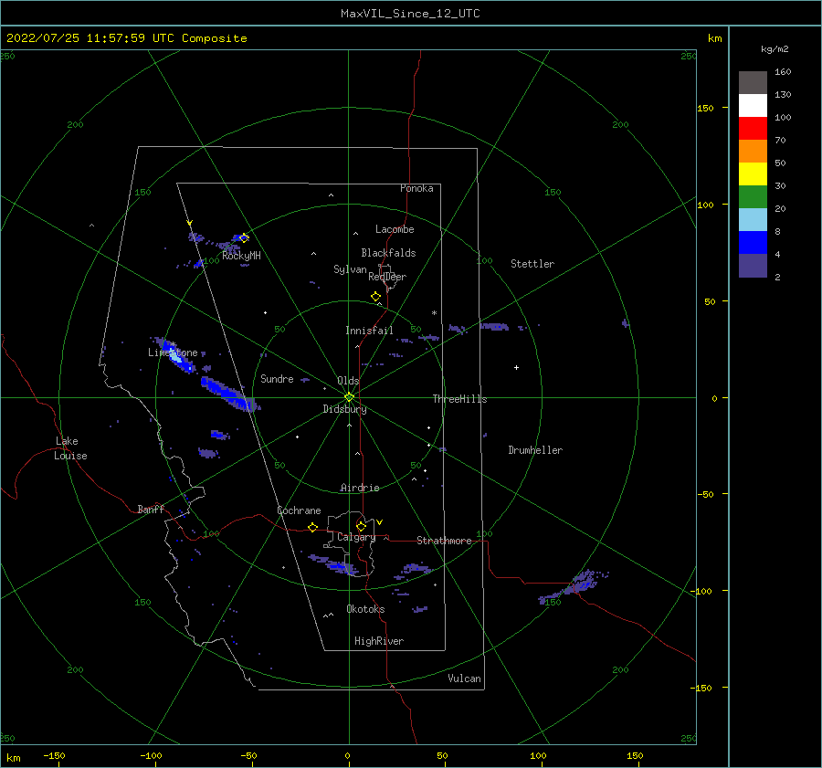
Task: Click the Strathmore town label
Action: coord(444,541)
